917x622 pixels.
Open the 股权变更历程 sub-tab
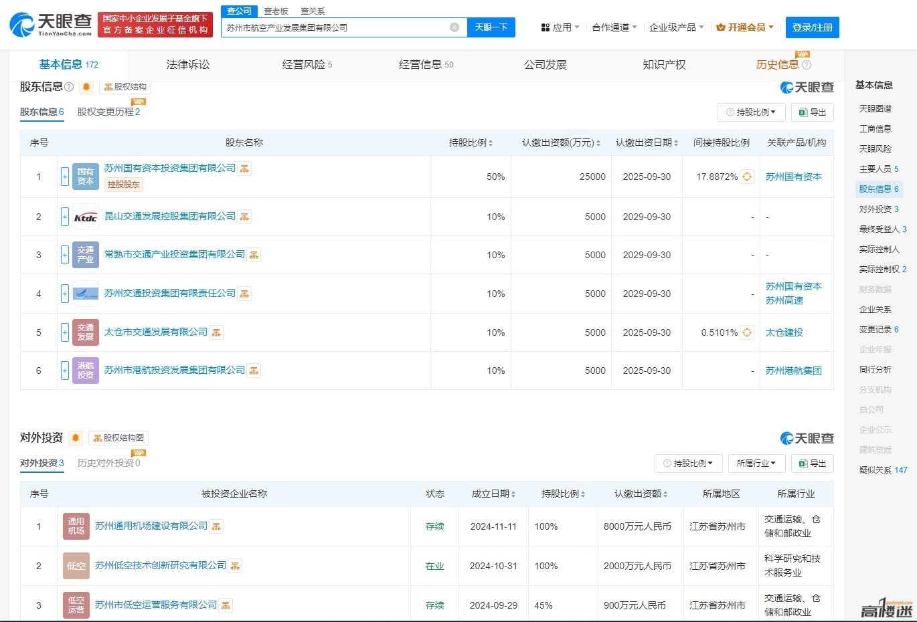click(x=108, y=112)
